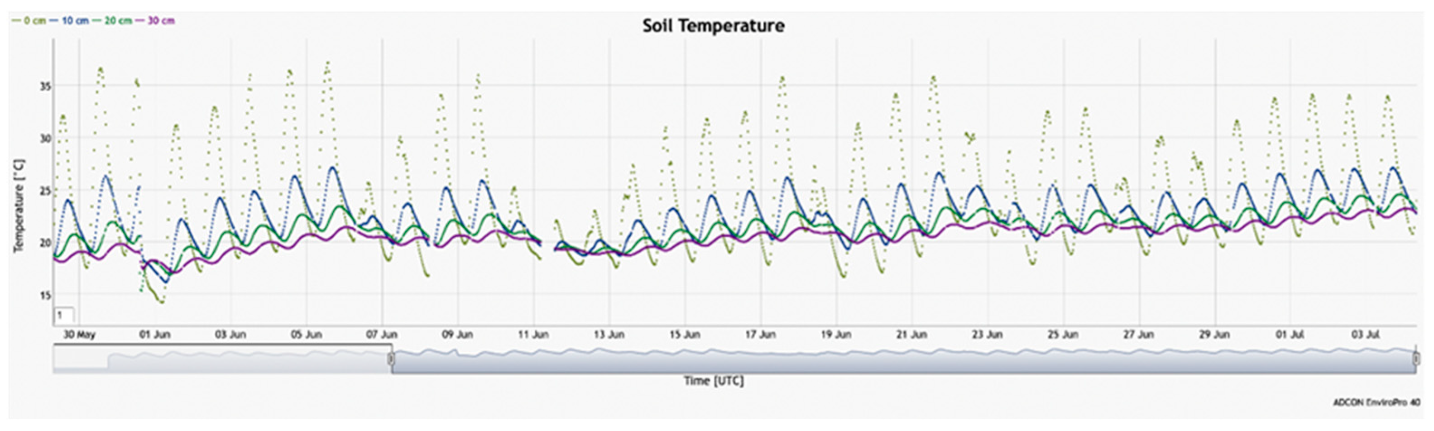This screenshot has height=431, width=1434.
Task: Click the ADCON EnviroPro 40 label
Action: coord(1376,402)
